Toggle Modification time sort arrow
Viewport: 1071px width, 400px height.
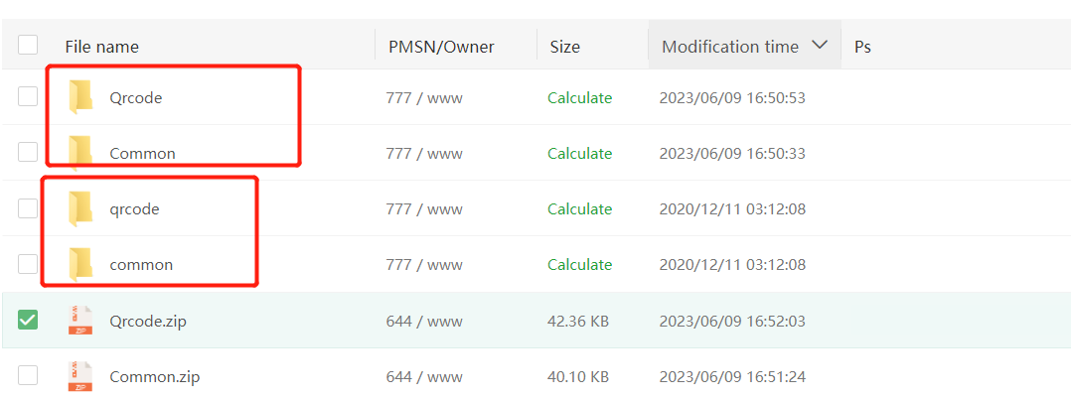819,46
